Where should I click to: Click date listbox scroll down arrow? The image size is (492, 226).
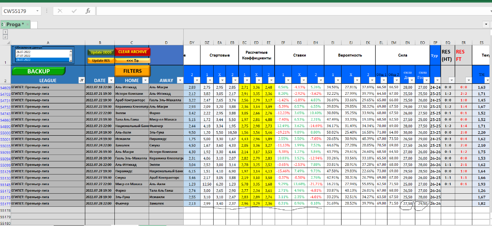pos(71,60)
